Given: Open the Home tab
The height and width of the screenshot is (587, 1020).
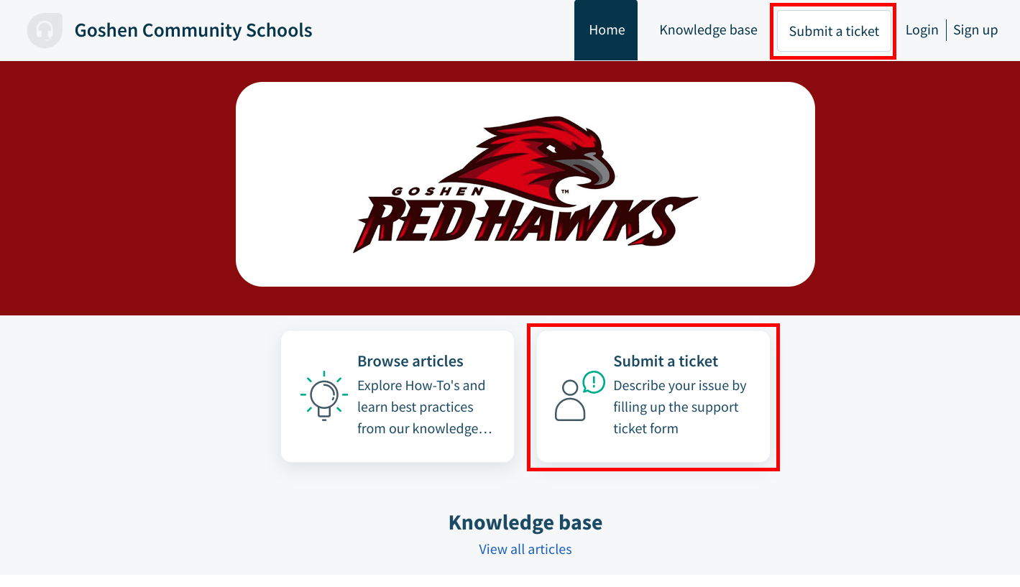Looking at the screenshot, I should [606, 30].
